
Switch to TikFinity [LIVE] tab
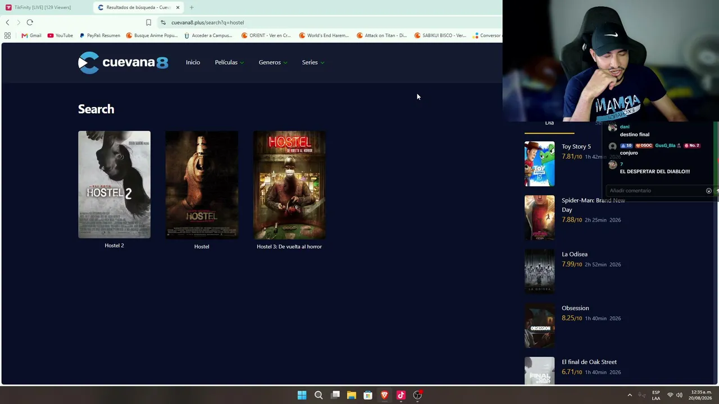click(43, 7)
